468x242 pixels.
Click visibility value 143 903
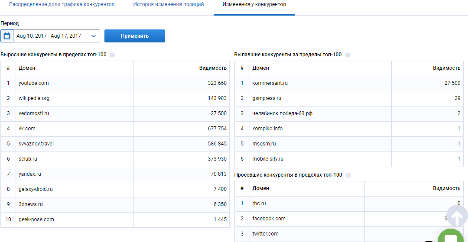217,99
